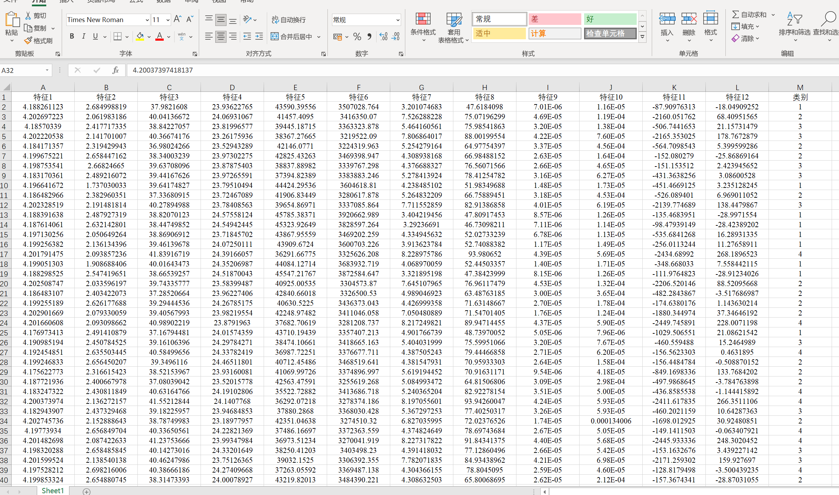839x495 pixels.
Task: Switch to the Sheet1 tab
Action: pos(53,490)
